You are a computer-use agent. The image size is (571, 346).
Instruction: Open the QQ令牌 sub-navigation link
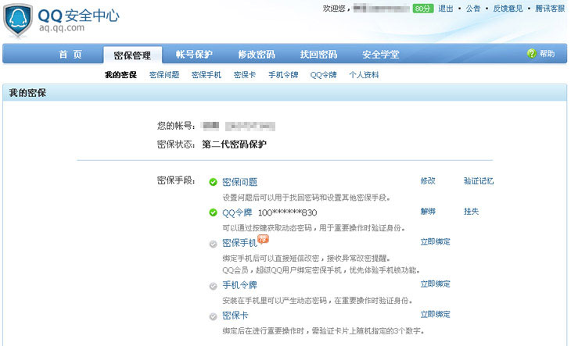tap(323, 75)
